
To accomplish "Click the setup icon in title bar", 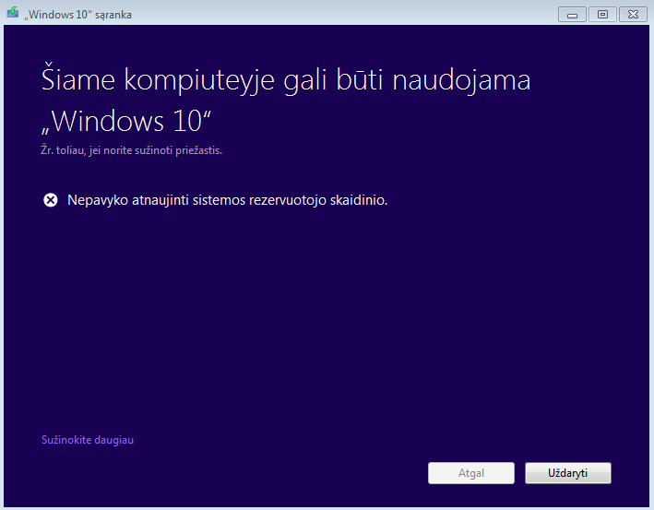I will click(x=13, y=14).
